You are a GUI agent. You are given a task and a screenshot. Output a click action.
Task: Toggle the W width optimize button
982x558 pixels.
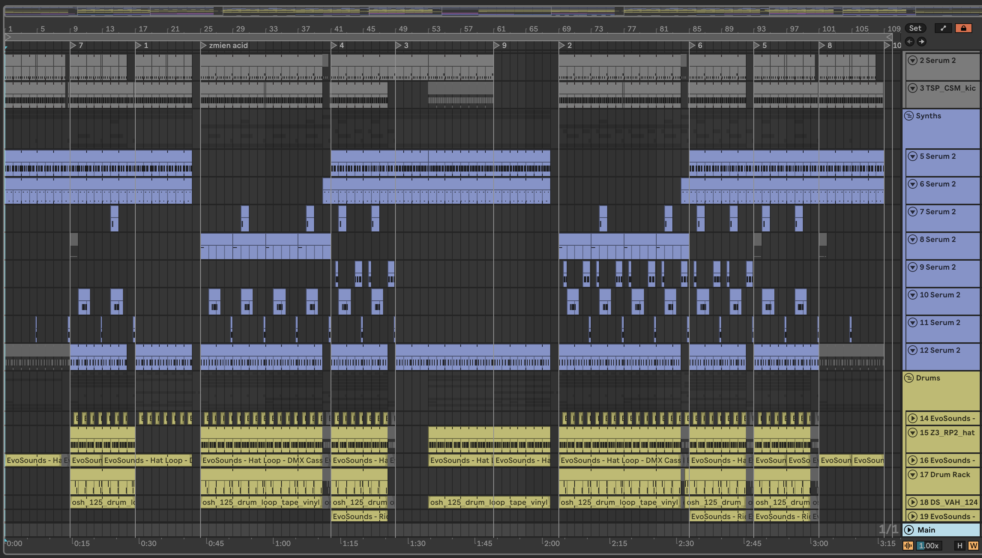pyautogui.click(x=973, y=546)
